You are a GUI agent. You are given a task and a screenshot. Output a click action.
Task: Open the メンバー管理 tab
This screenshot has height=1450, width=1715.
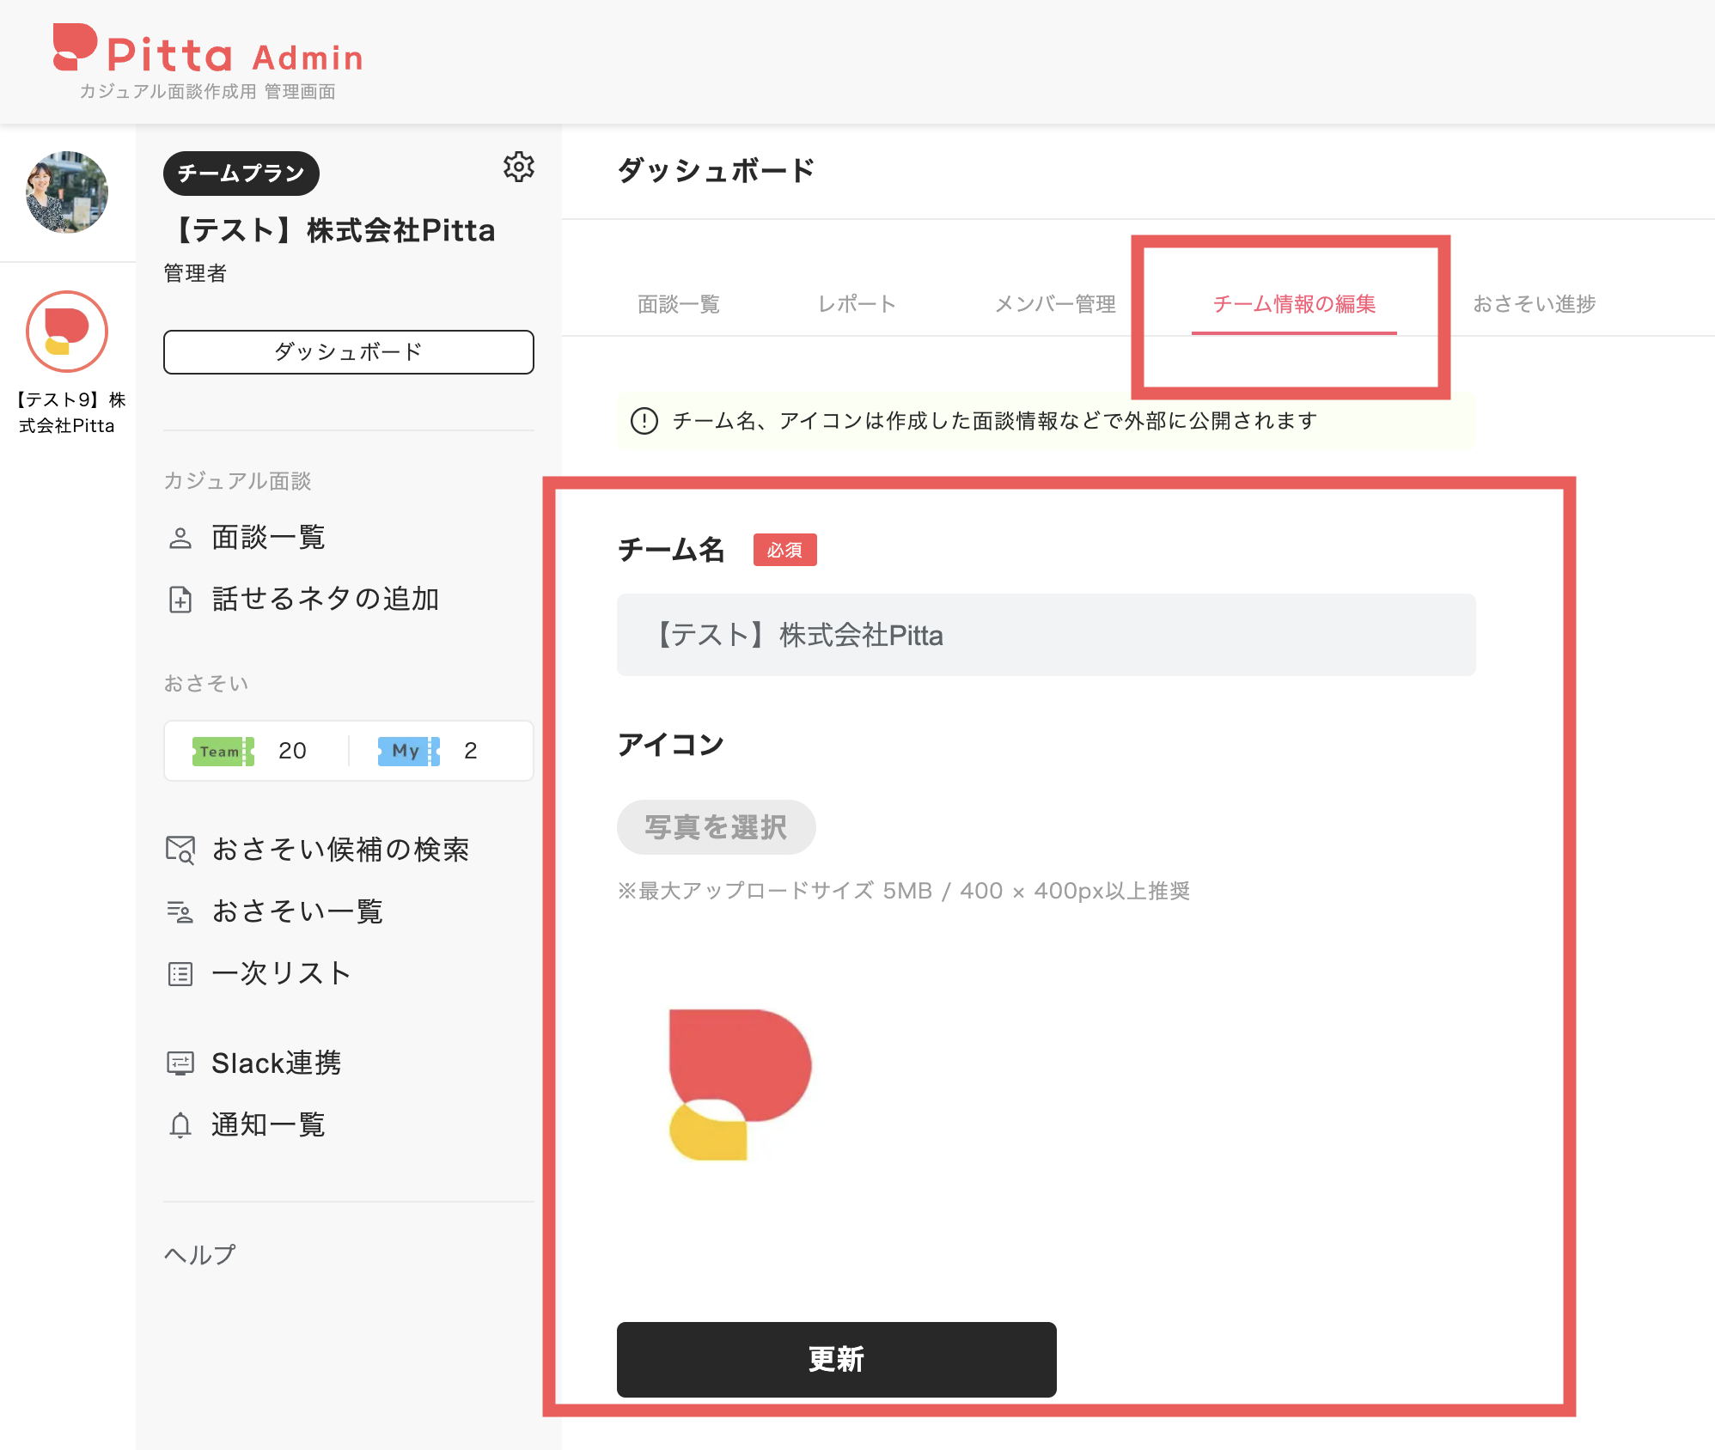point(1055,304)
